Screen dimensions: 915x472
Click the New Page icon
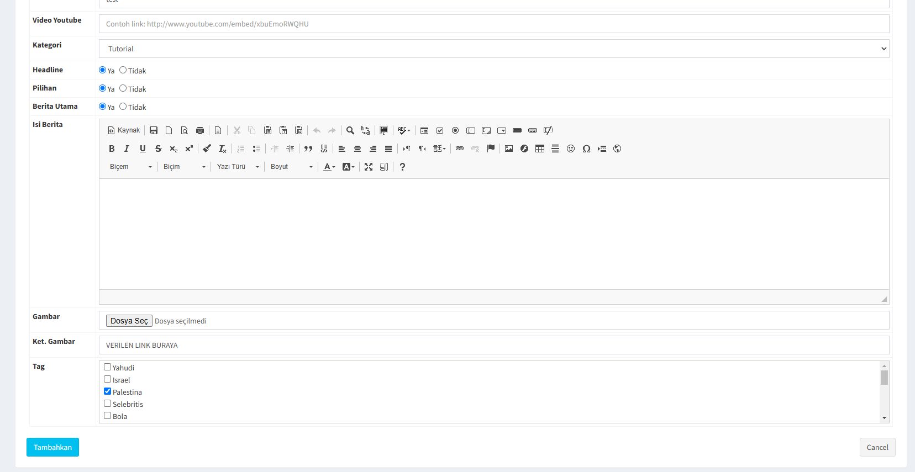169,130
